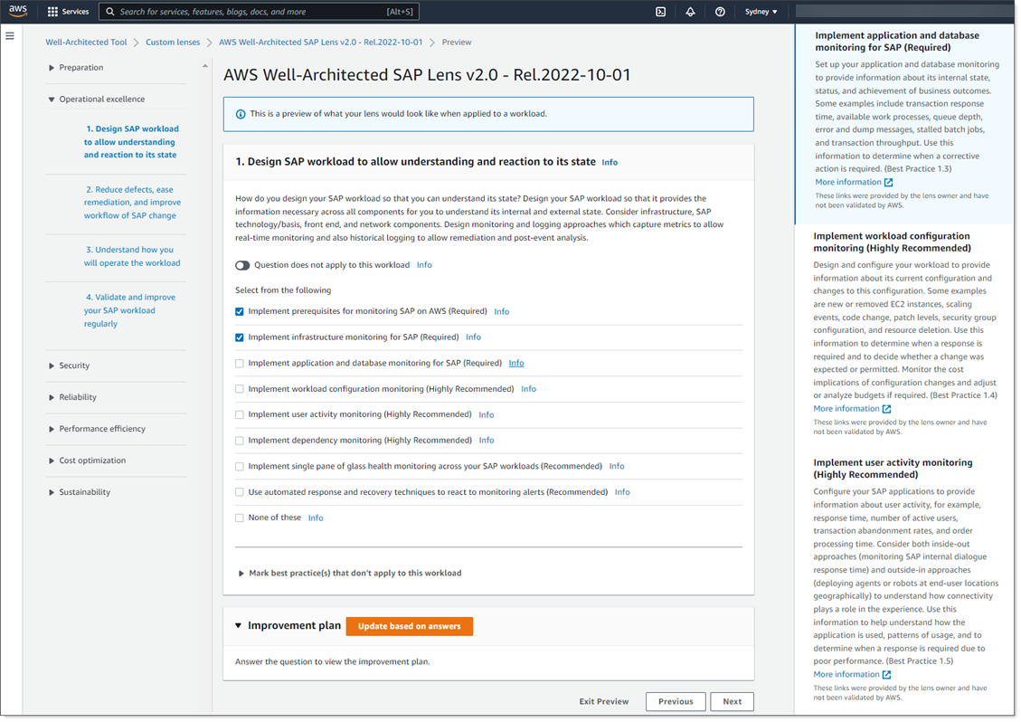Click the Previous button
Screen dimensions: 1021x722
point(676,702)
